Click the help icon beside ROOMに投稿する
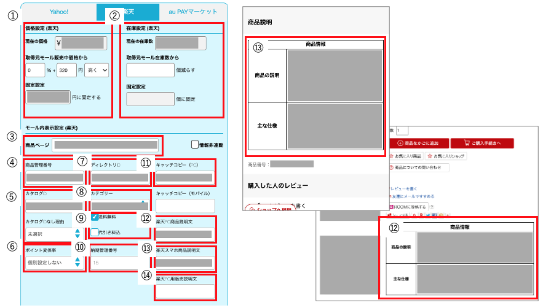Viewport: 543px width, 308px height. click(432, 207)
